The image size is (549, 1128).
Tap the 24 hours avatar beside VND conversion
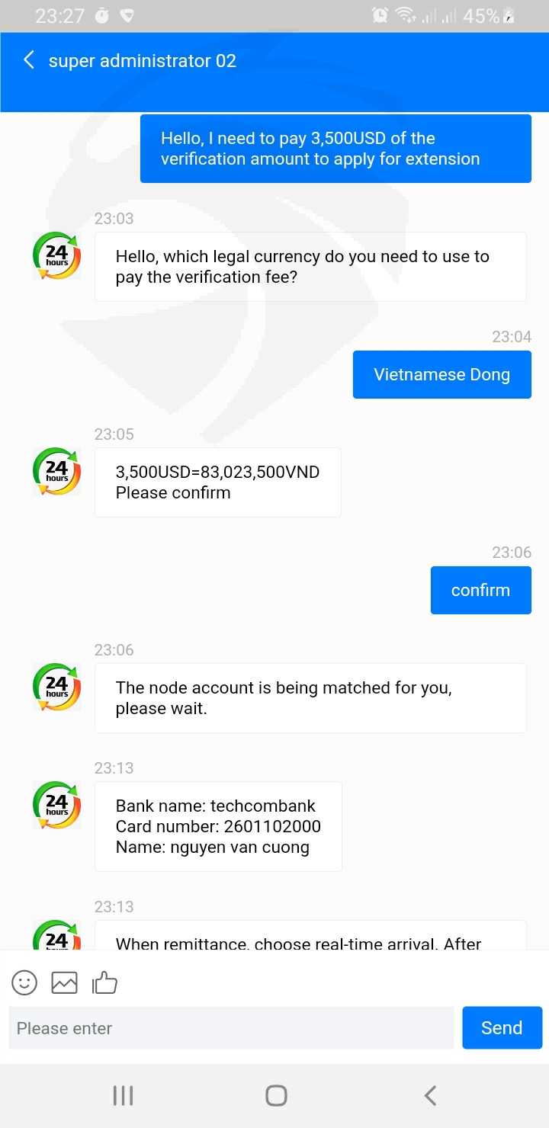coord(57,472)
